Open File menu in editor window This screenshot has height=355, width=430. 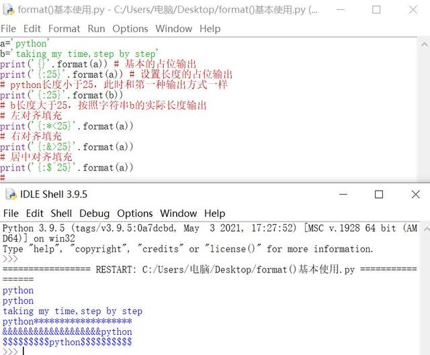(8, 29)
